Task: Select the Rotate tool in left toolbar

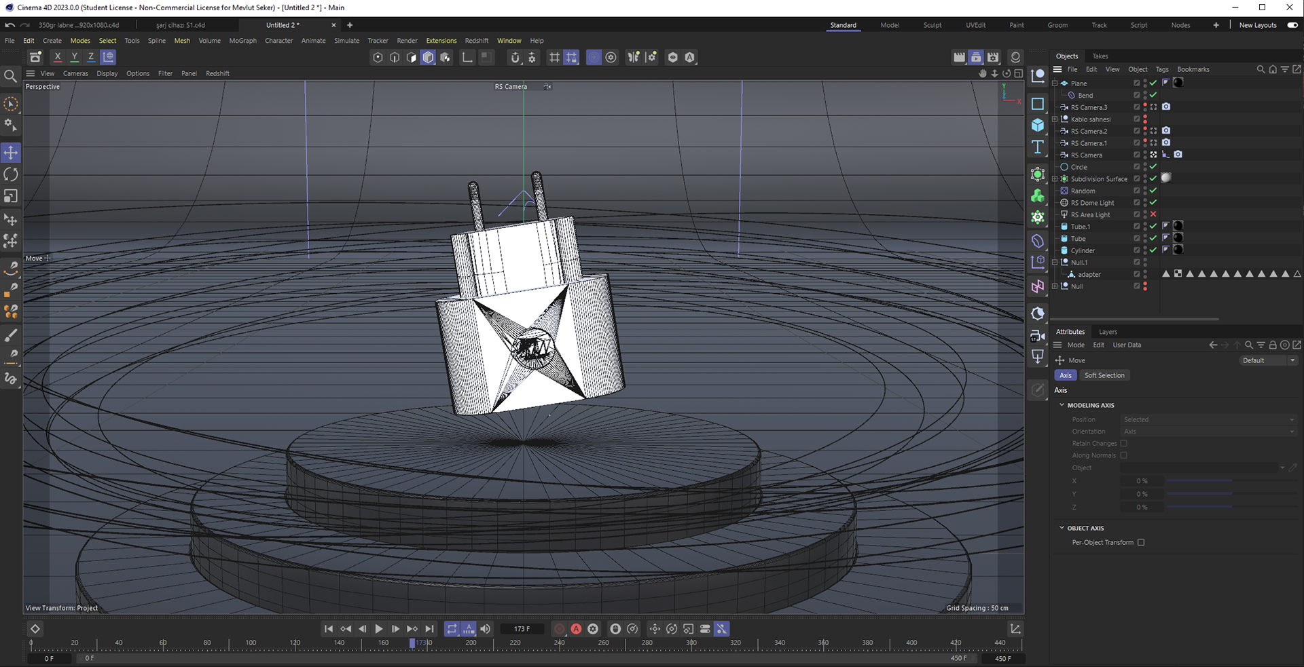Action: click(11, 174)
